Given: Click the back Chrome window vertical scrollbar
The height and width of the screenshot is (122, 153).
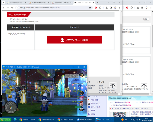Looking at the screenshot, I should tap(152, 36).
